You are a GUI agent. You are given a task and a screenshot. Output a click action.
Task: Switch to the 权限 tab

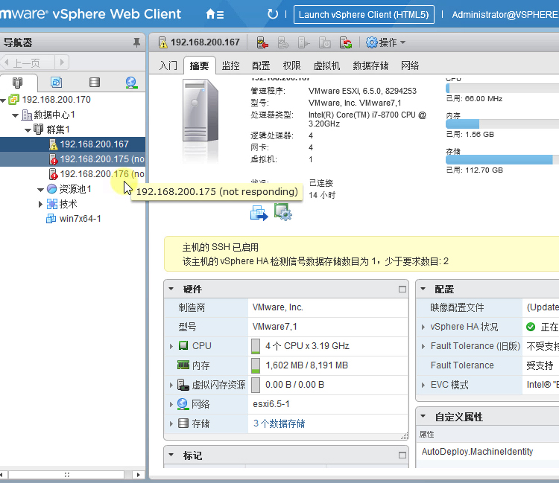(x=291, y=65)
